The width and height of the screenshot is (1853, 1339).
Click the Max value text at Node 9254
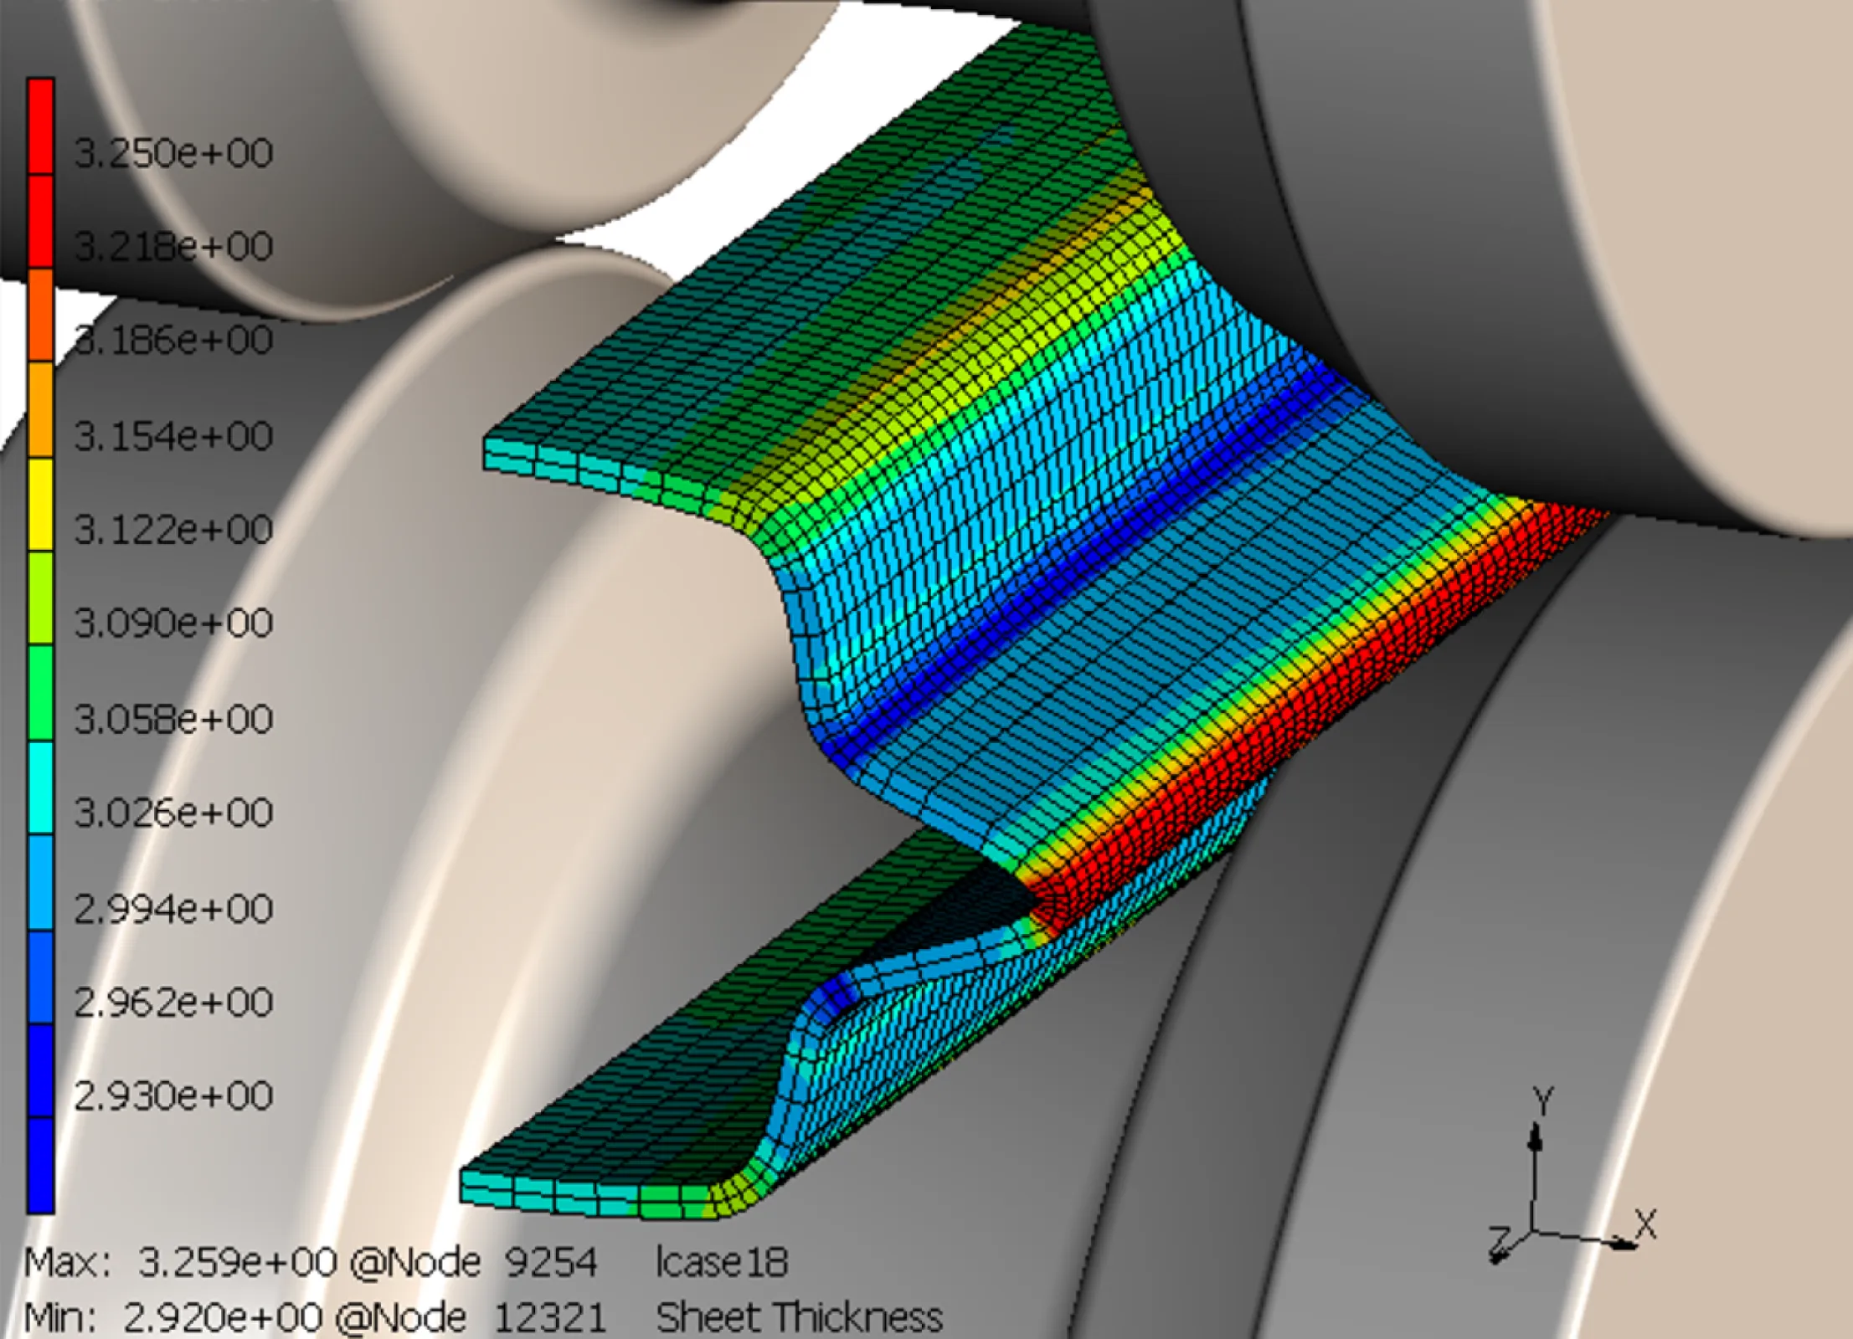point(310,1262)
